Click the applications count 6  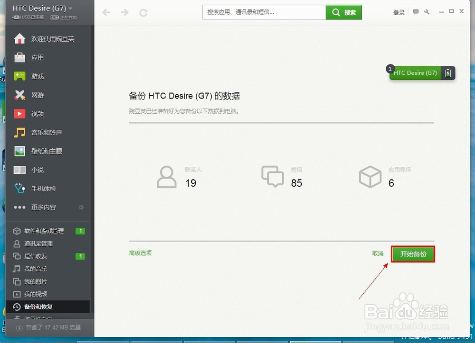tap(391, 183)
